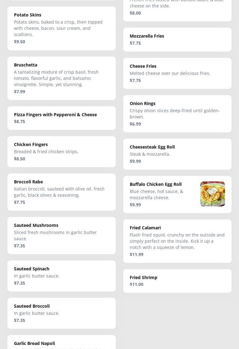Select the Sauteed Spinach card

[61, 276]
